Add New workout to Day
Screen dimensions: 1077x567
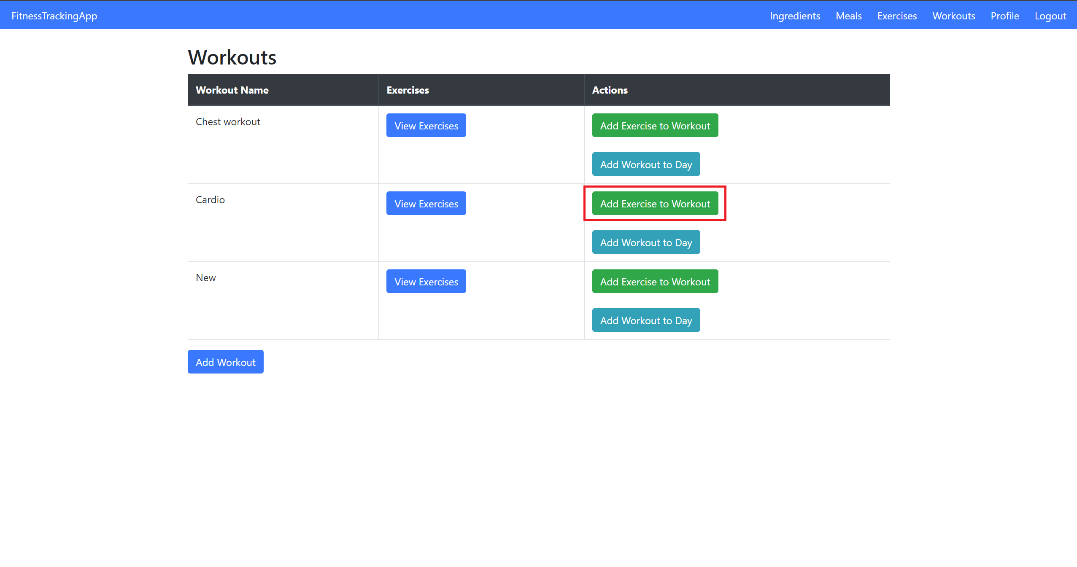pyautogui.click(x=646, y=320)
